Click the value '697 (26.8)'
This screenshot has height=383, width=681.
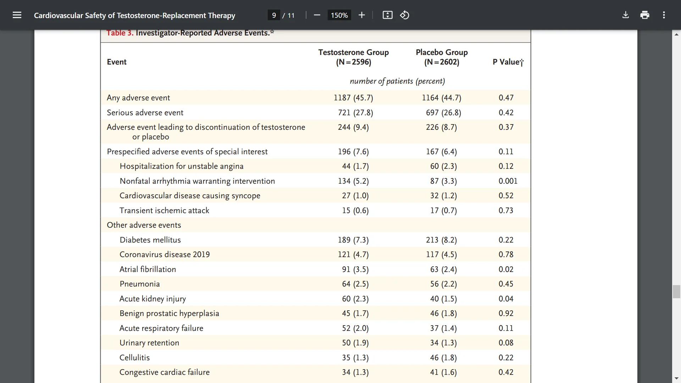(444, 113)
